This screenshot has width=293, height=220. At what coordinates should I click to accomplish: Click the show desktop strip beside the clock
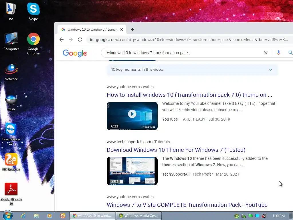coord(291,216)
